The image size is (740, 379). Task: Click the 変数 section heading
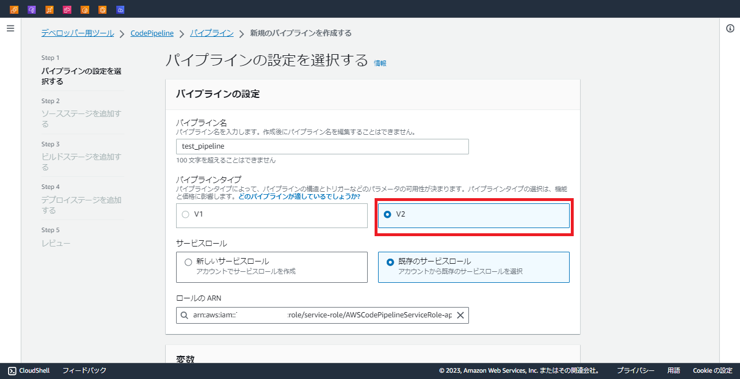[185, 359]
